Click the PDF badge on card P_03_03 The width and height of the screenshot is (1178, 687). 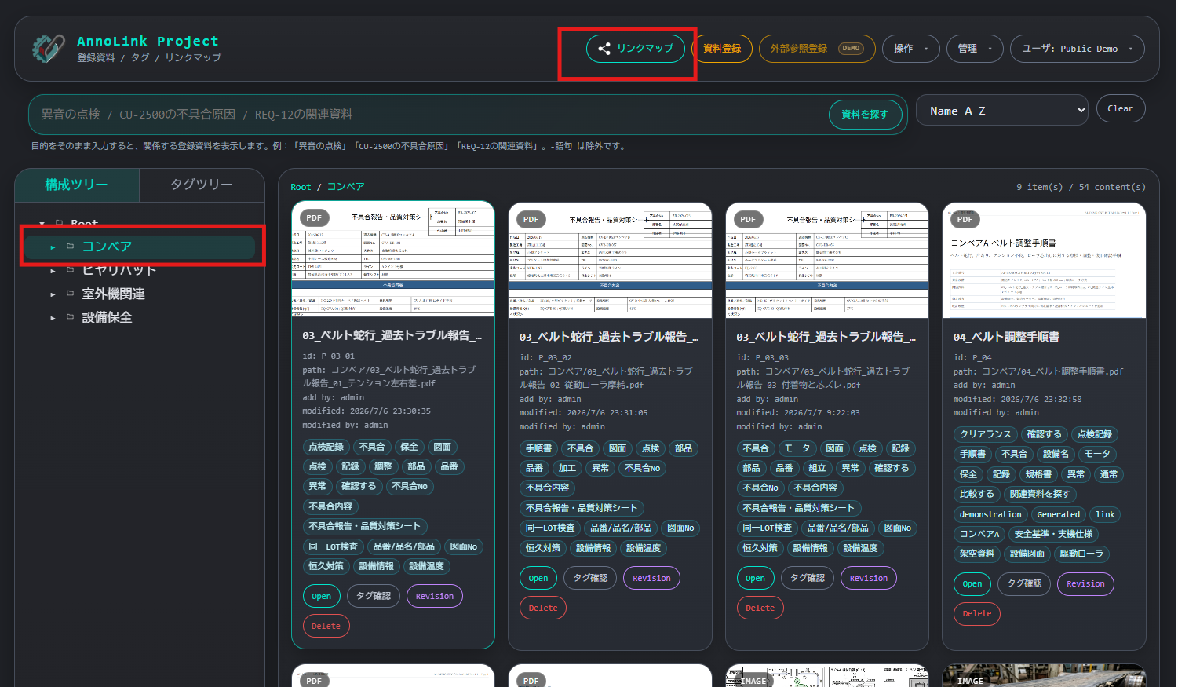coord(748,220)
